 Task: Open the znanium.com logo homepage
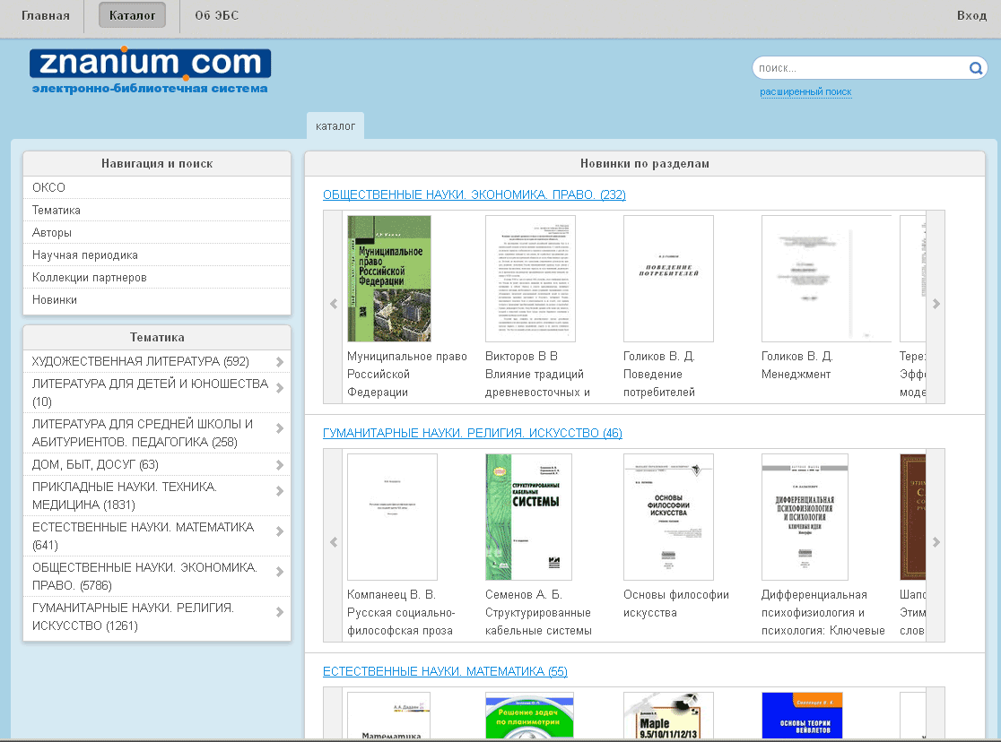150,70
